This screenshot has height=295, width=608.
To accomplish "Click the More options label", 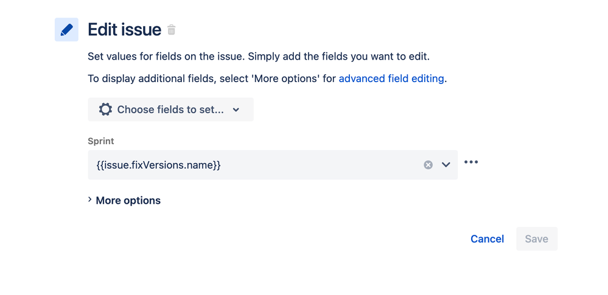I will tap(128, 200).
